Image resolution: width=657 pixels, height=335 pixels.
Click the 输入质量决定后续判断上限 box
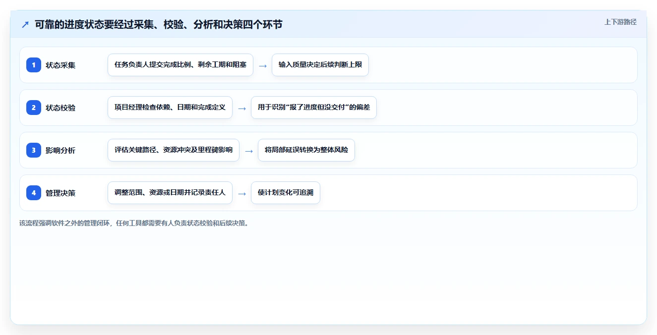tap(320, 65)
